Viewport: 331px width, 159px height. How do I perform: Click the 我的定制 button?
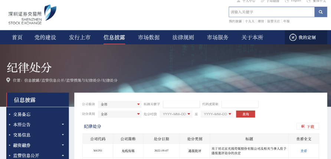(306, 37)
